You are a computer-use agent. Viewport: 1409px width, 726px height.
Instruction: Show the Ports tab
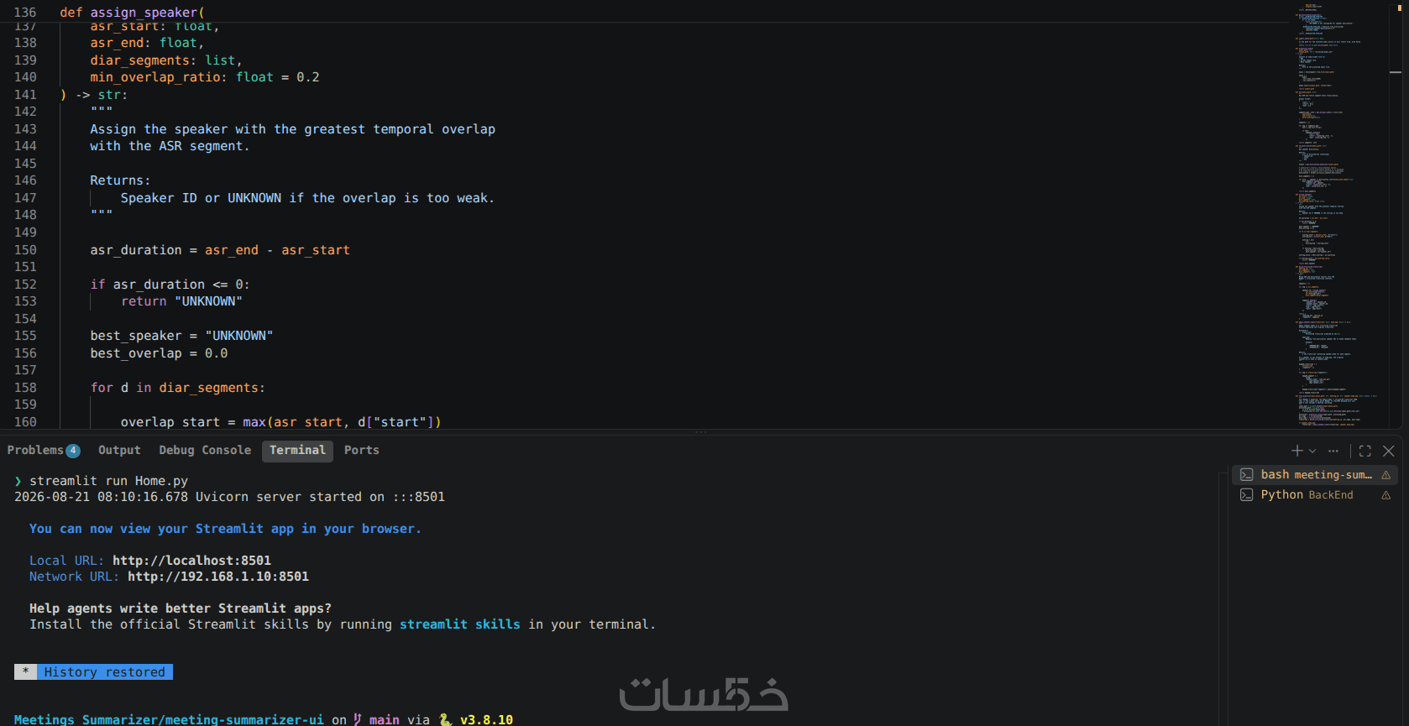[x=362, y=451]
